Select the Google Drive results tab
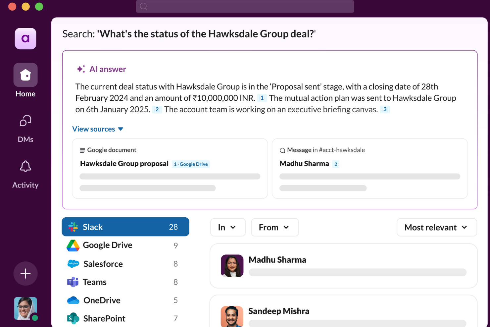Image resolution: width=490 pixels, height=327 pixels. coord(125,245)
